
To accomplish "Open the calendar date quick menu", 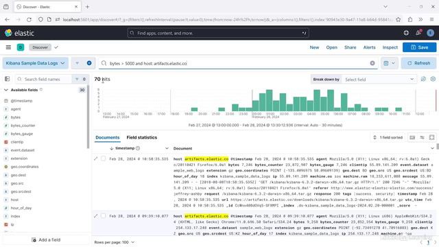I will click(389, 63).
